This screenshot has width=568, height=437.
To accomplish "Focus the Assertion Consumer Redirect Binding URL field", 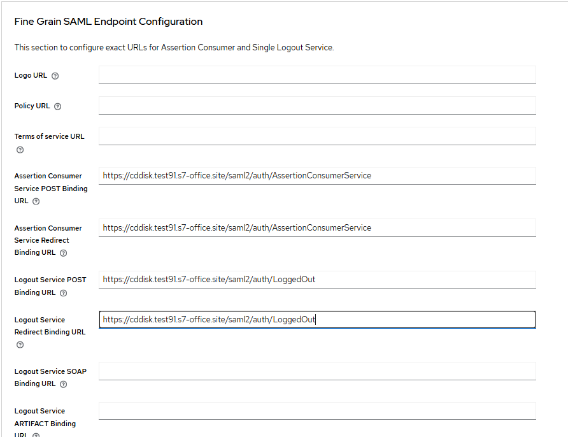I will 316,227.
